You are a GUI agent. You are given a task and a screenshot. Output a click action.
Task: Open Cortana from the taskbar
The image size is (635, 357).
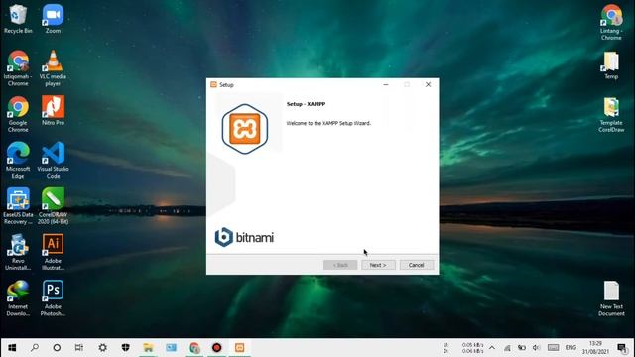[57, 348]
